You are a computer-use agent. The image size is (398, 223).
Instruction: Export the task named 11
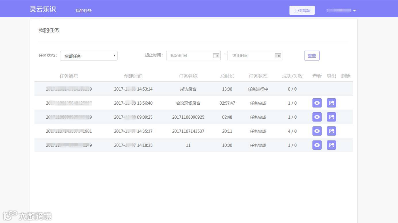(x=331, y=145)
